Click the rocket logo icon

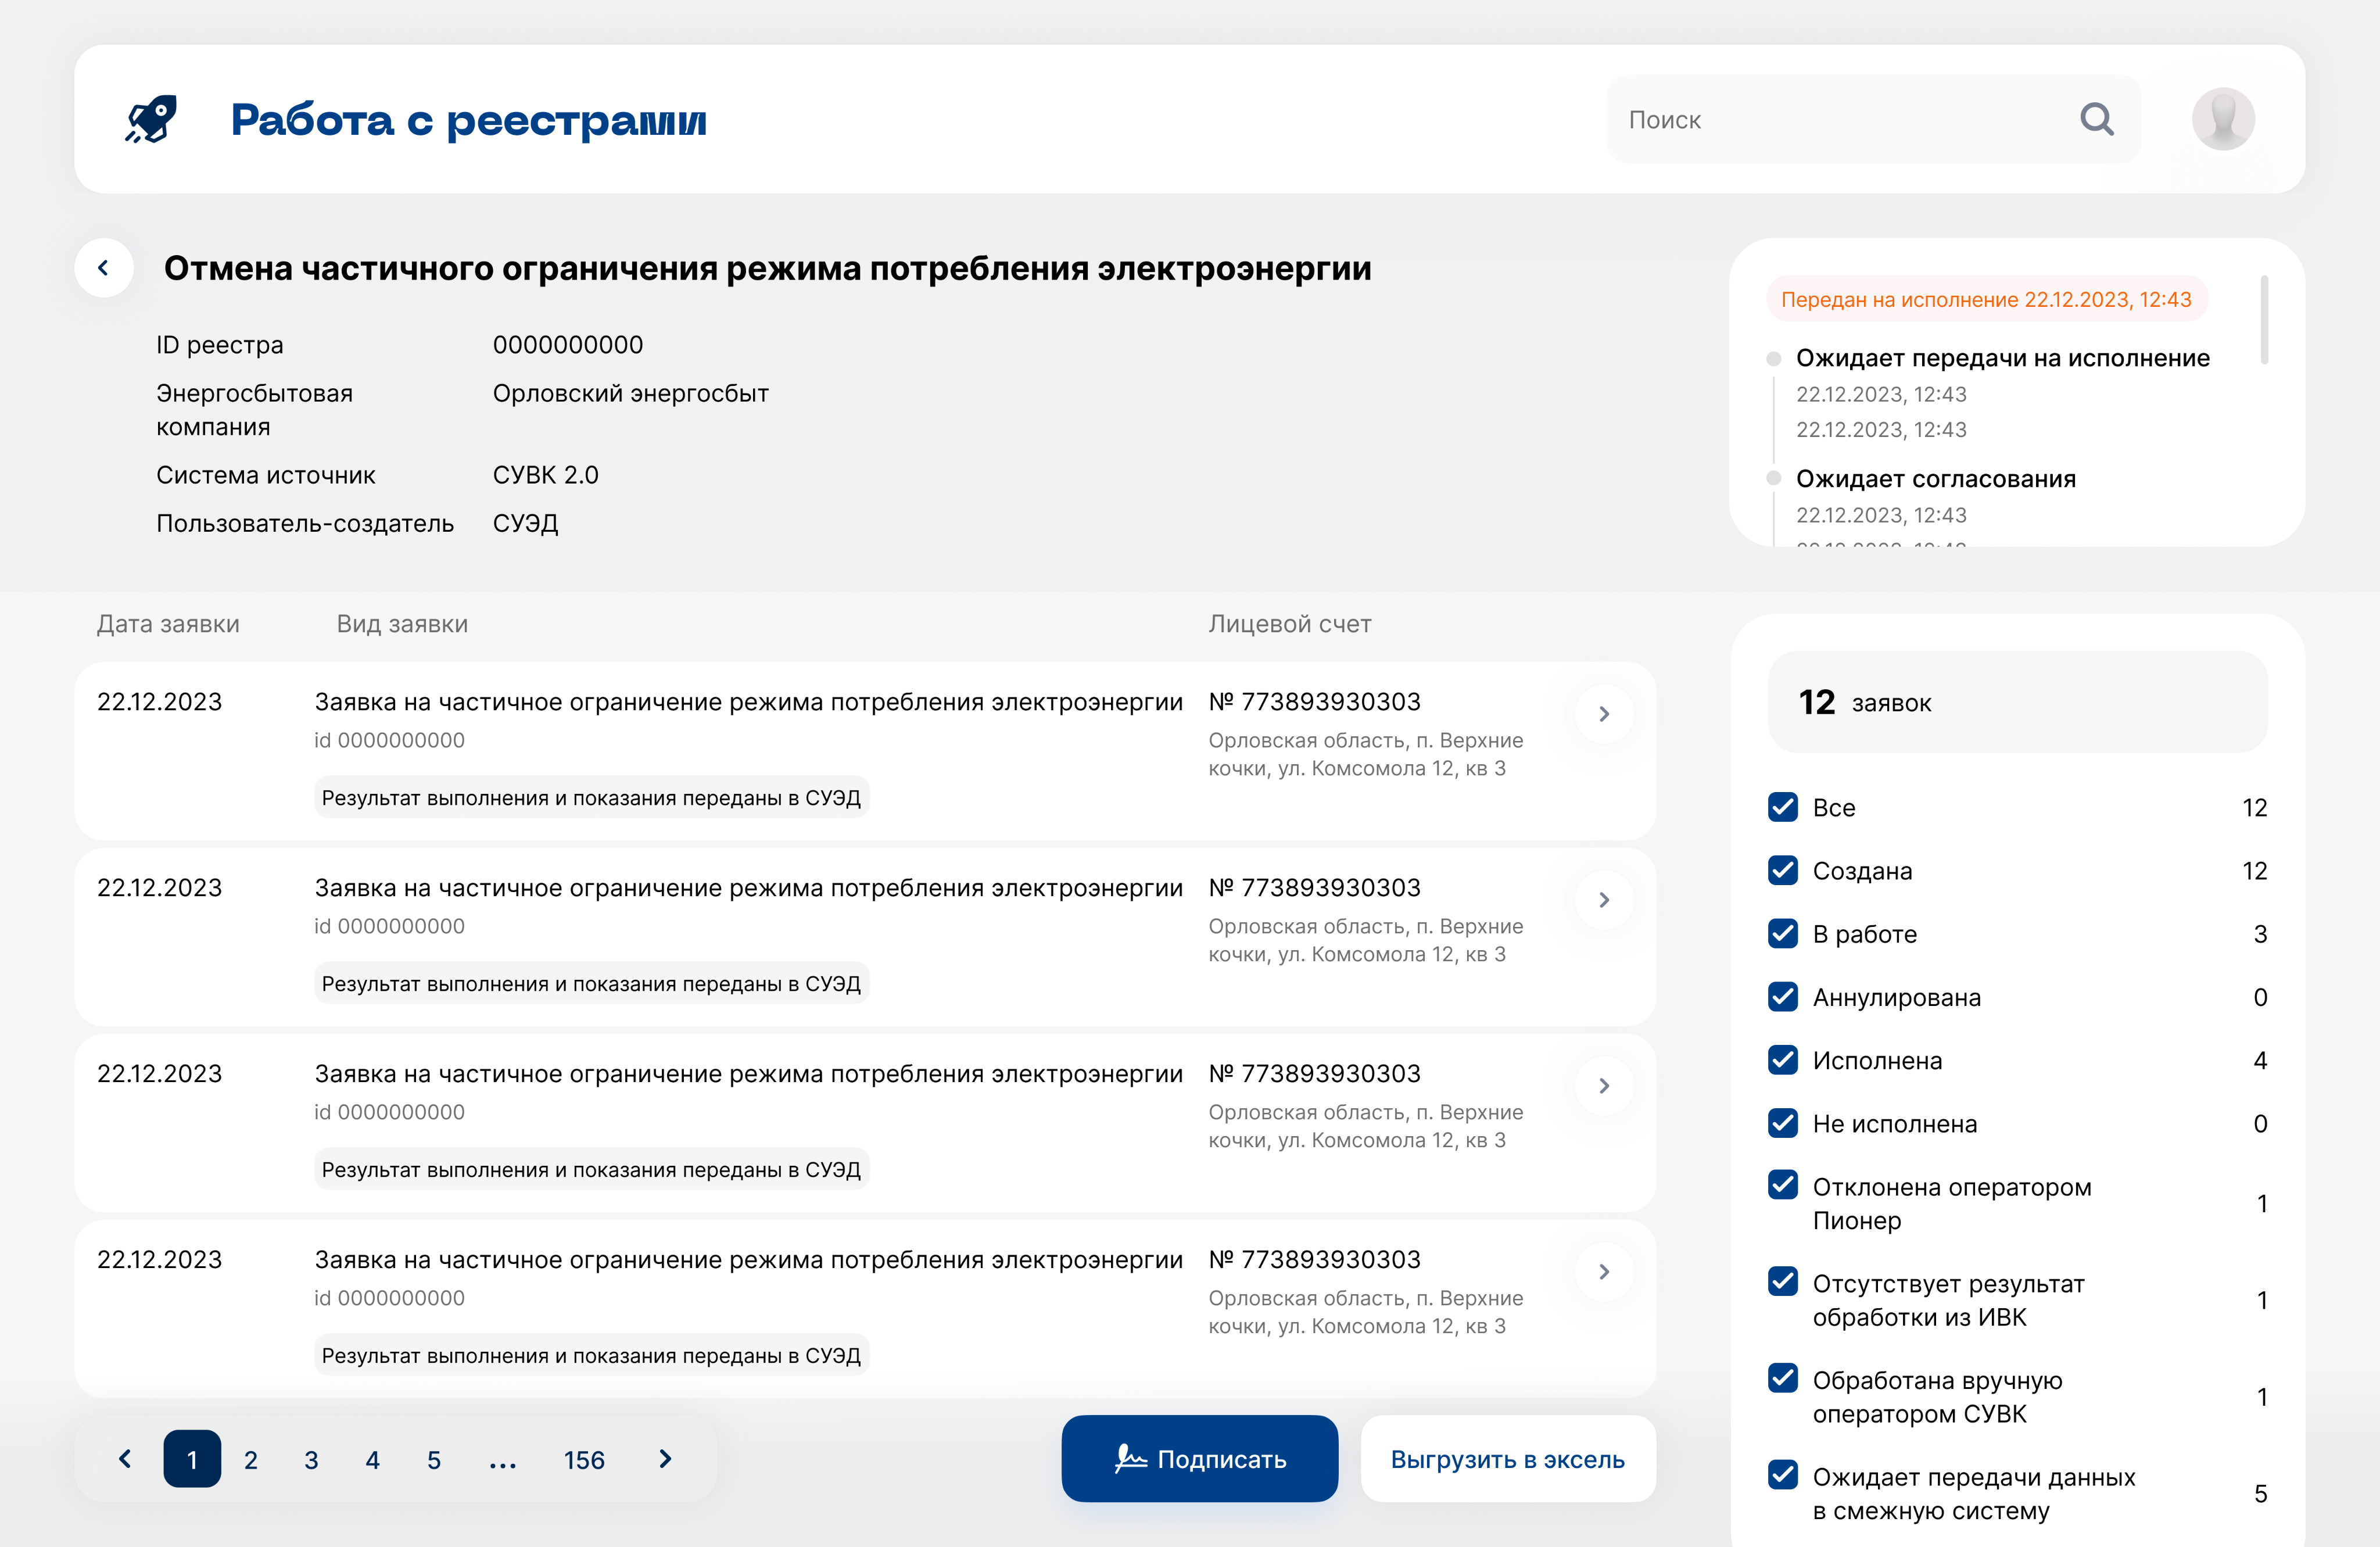pyautogui.click(x=152, y=120)
